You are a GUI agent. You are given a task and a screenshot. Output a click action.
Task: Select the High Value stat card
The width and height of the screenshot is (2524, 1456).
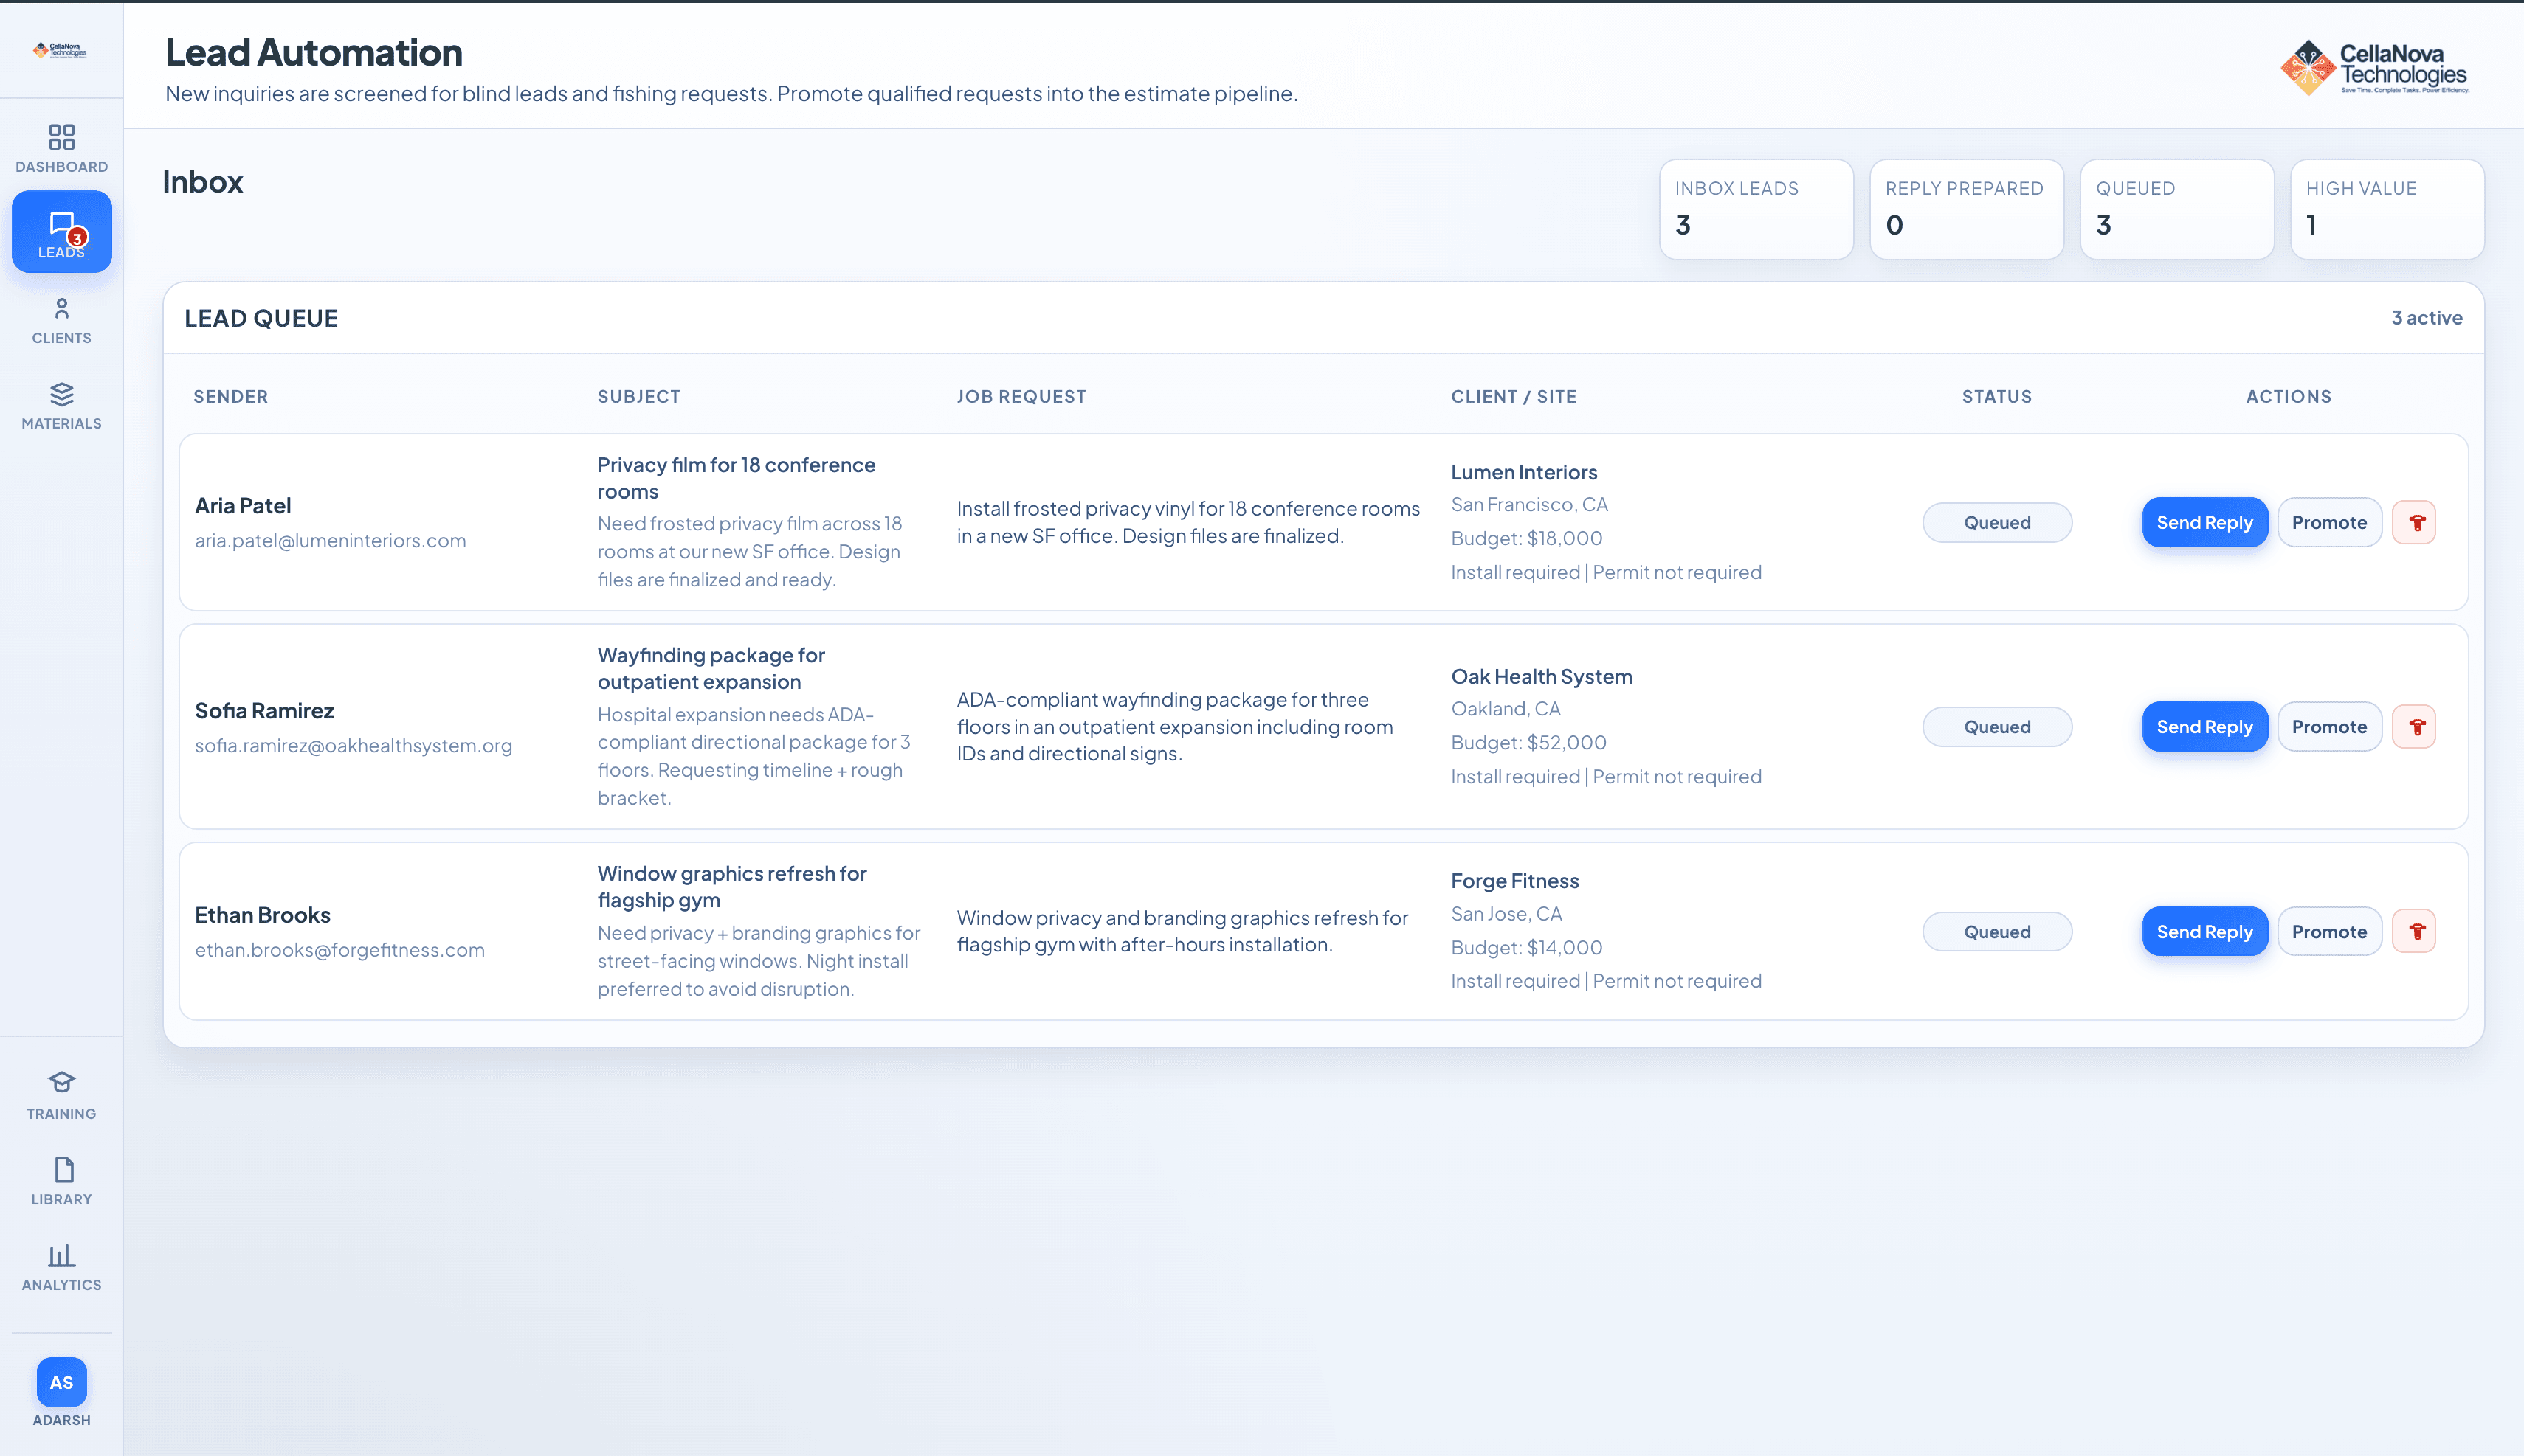2387,209
